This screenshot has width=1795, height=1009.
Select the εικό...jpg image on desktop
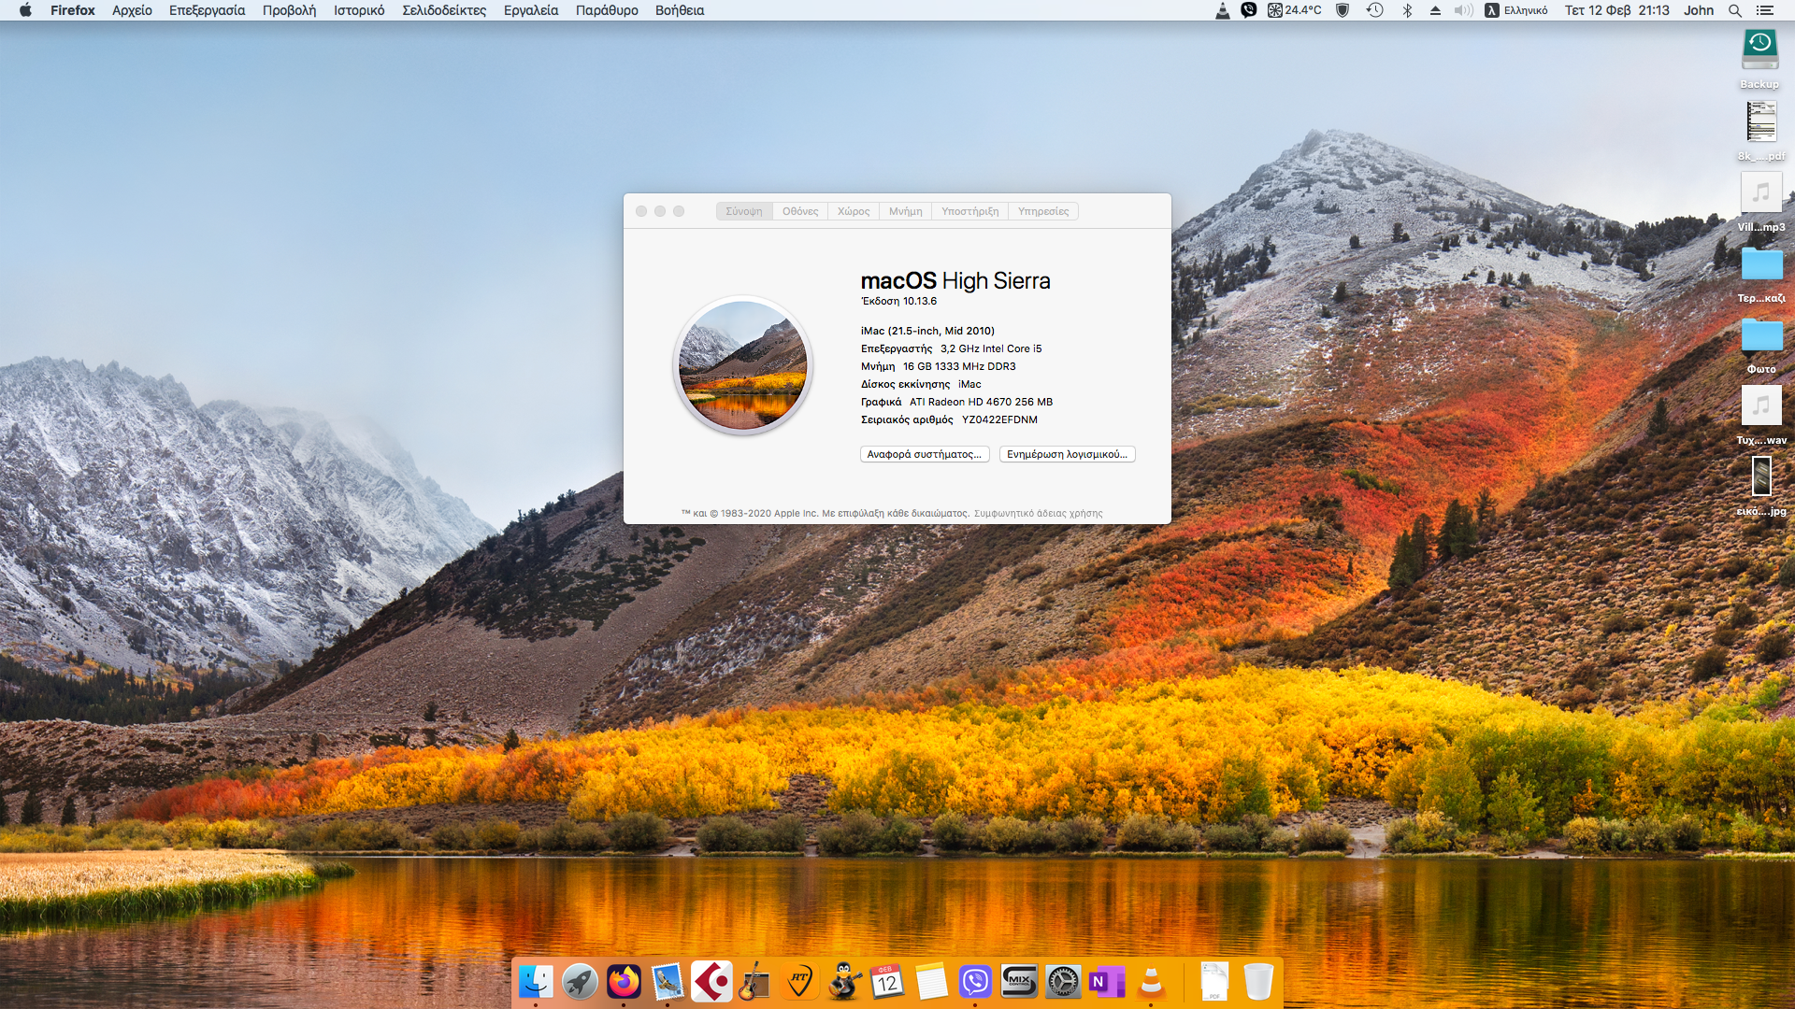coord(1761,486)
